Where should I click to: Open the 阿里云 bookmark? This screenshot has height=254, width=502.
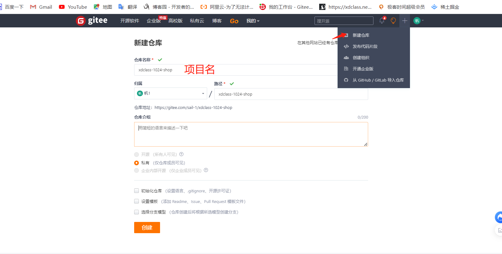pos(227,7)
